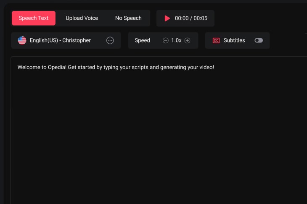Click the 00:05 total duration
This screenshot has height=204, width=307.
coord(200,18)
